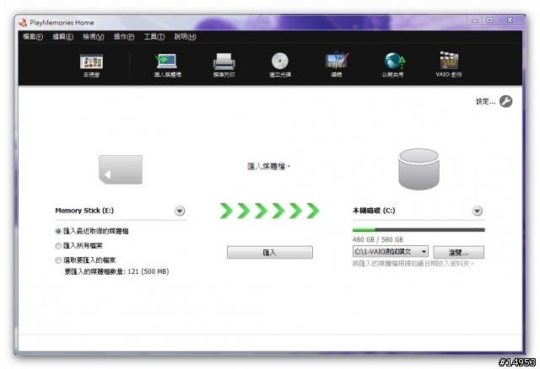Click the PlayMemories Home title bar icon
Screen dimensions: 540x369
pyautogui.click(x=23, y=23)
